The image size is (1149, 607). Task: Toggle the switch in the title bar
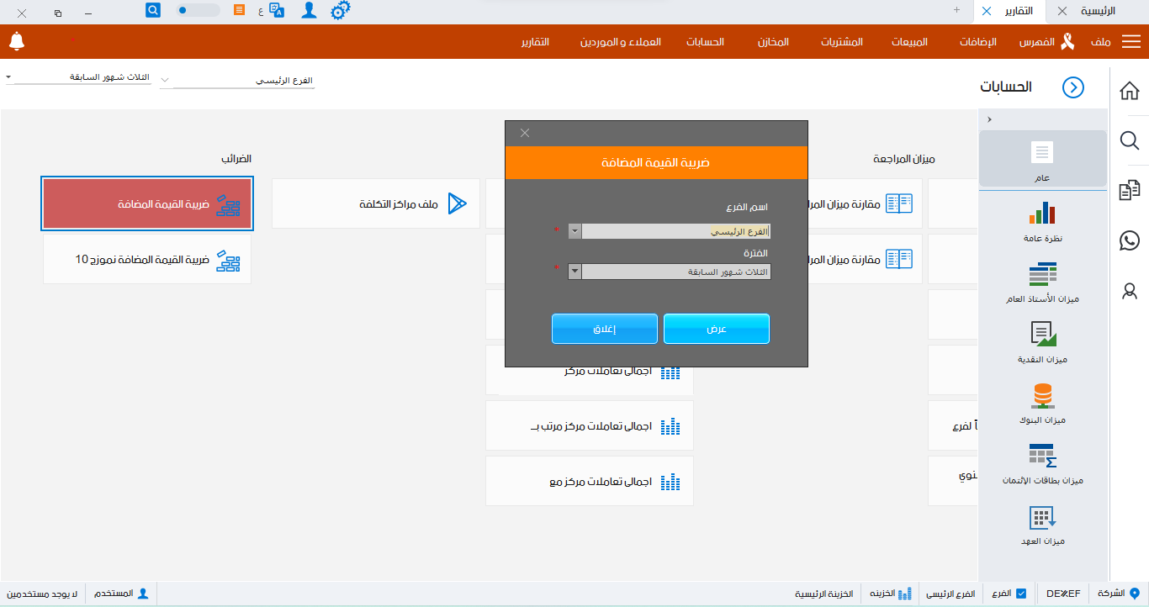pyautogui.click(x=198, y=11)
